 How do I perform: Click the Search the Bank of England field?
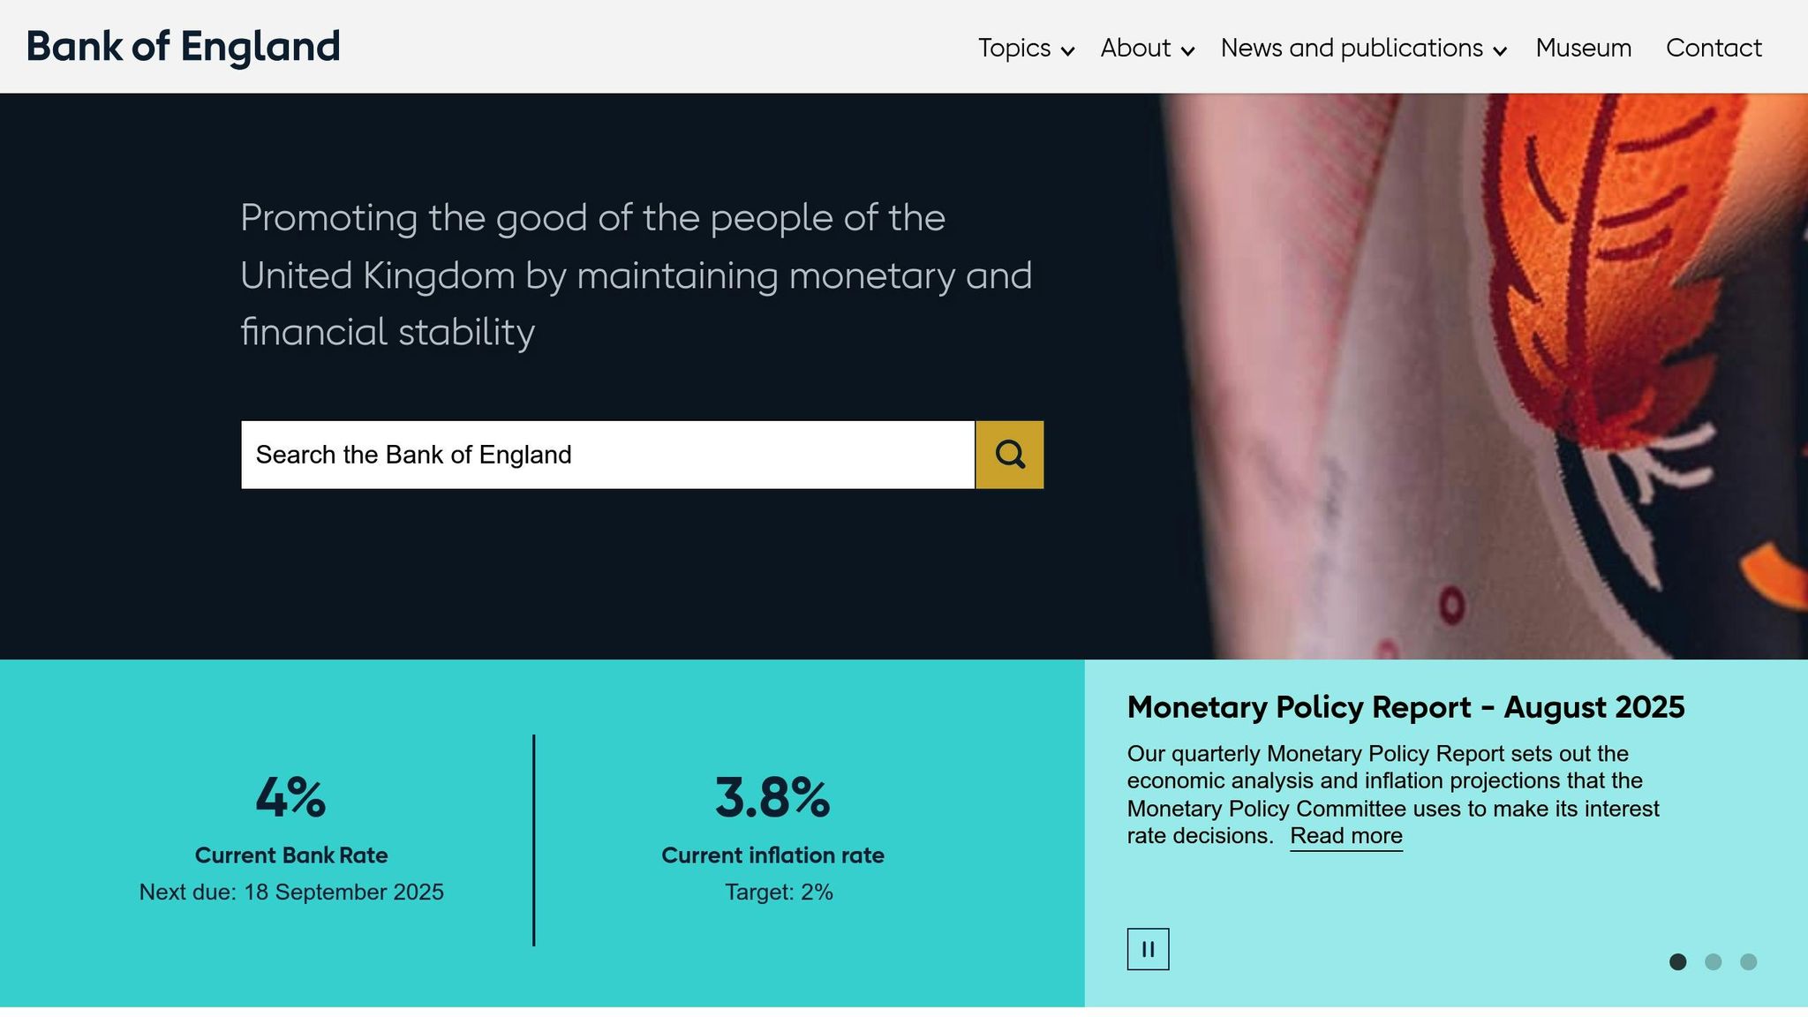tap(609, 454)
